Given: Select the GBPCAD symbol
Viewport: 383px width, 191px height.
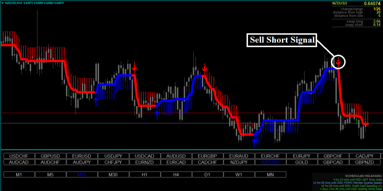Looking at the screenshot, I should [x=333, y=162].
